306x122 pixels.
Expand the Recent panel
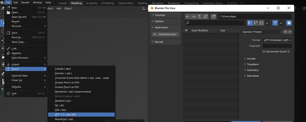pos(165,42)
